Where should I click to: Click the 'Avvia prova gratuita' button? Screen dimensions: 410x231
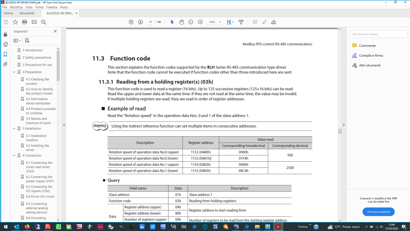378,212
